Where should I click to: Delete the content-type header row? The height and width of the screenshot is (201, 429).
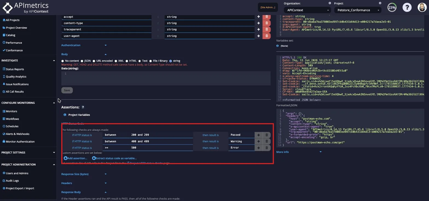[267, 23]
